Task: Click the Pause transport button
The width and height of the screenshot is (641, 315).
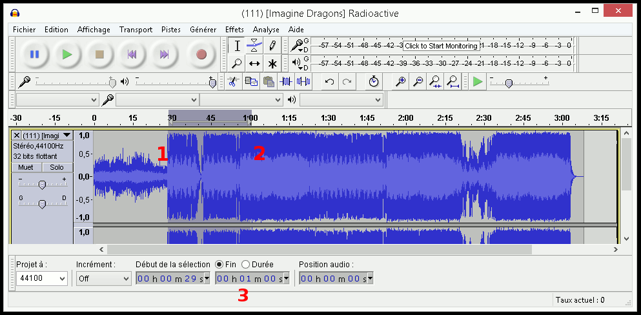Action: pyautogui.click(x=35, y=54)
